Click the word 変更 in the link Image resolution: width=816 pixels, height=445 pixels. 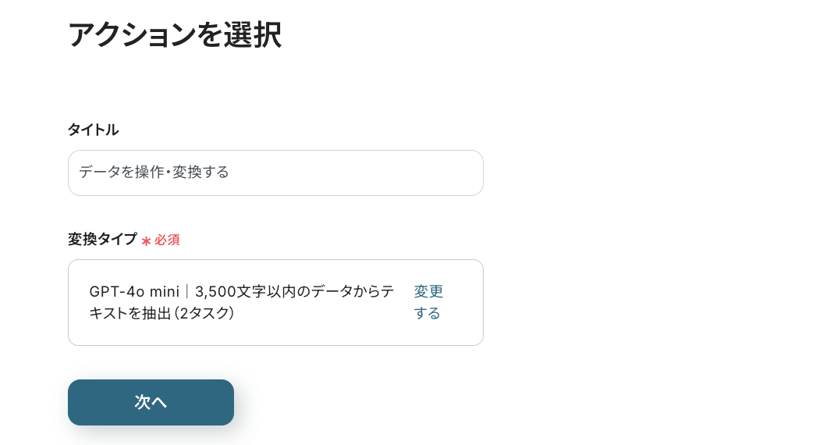coord(428,291)
